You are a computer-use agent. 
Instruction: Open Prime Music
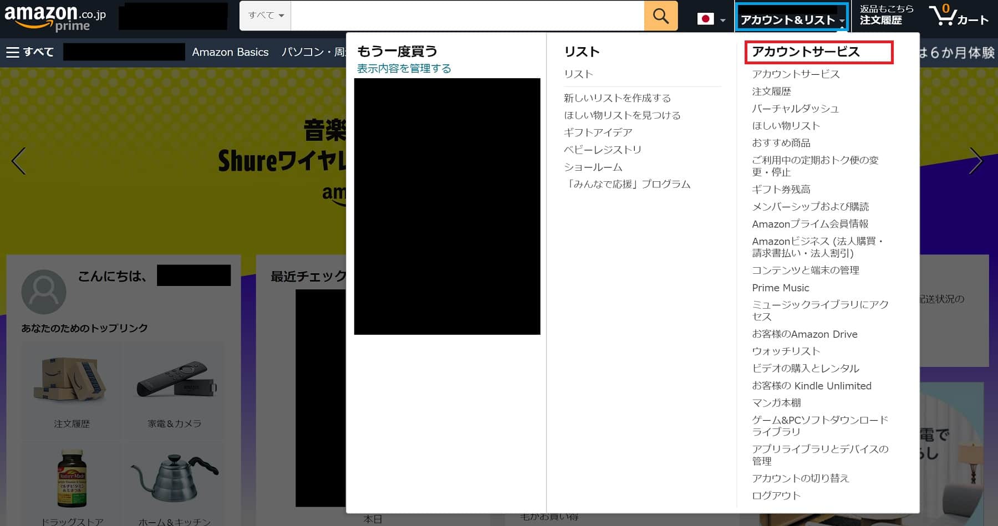point(780,288)
